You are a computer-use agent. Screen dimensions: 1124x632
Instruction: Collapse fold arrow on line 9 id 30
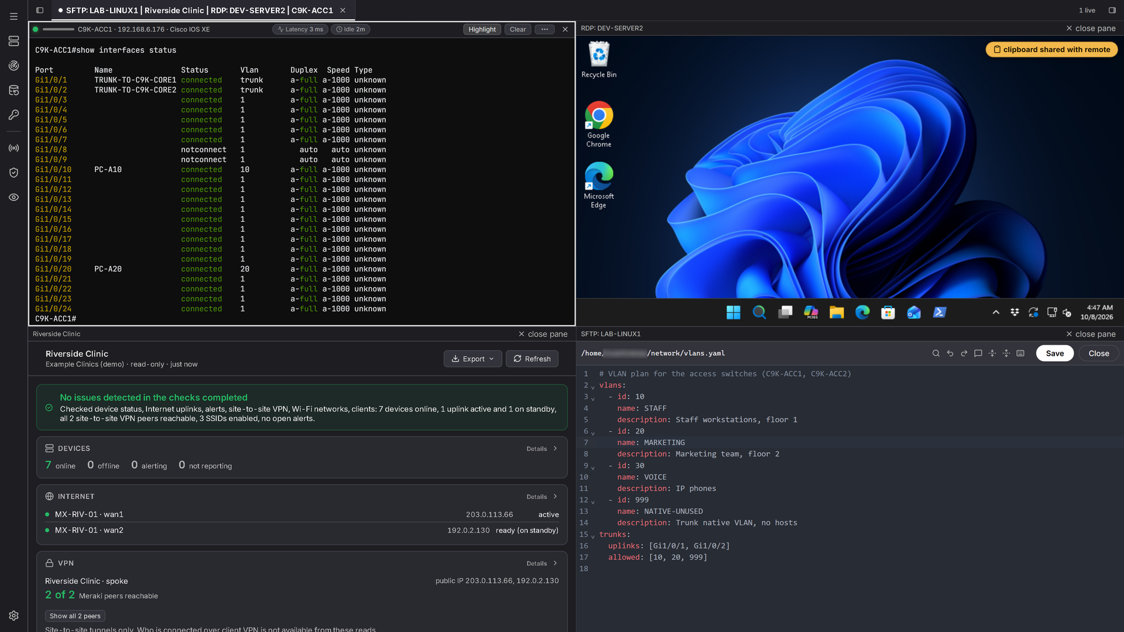point(593,468)
